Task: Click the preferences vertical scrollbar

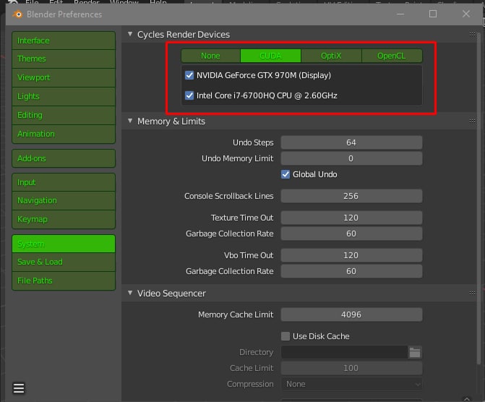Action: (x=478, y=198)
